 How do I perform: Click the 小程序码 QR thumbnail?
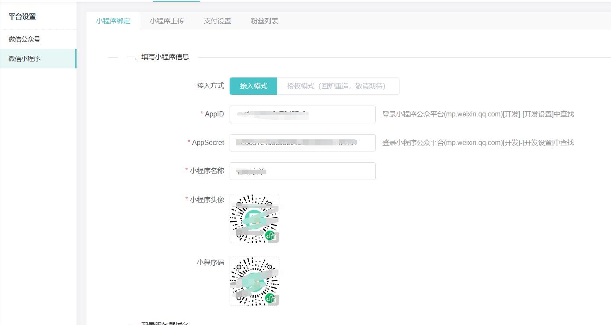coord(254,281)
